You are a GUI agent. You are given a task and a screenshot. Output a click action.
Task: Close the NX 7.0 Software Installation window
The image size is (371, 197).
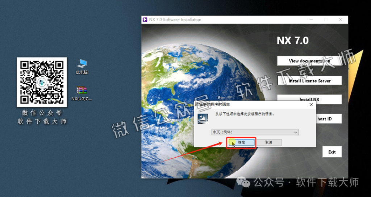pos(340,20)
